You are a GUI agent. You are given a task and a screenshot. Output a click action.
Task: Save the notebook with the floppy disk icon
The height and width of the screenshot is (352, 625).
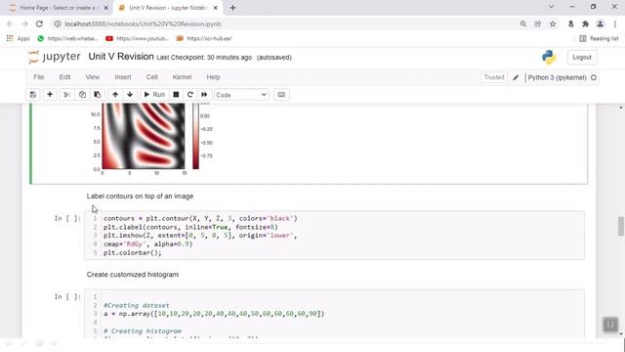[33, 95]
